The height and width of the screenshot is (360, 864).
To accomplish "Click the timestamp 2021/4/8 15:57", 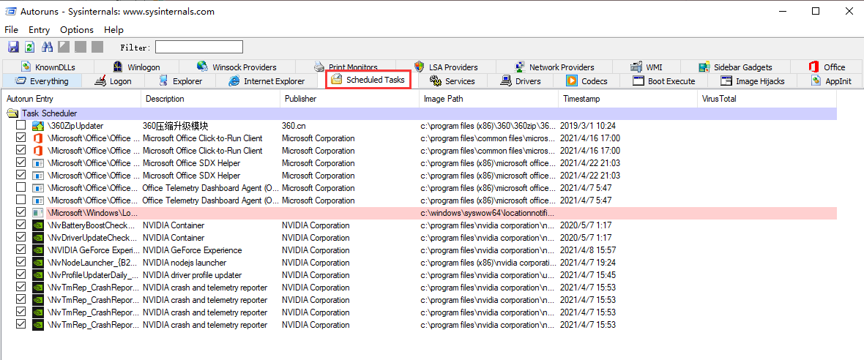I will pyautogui.click(x=589, y=250).
